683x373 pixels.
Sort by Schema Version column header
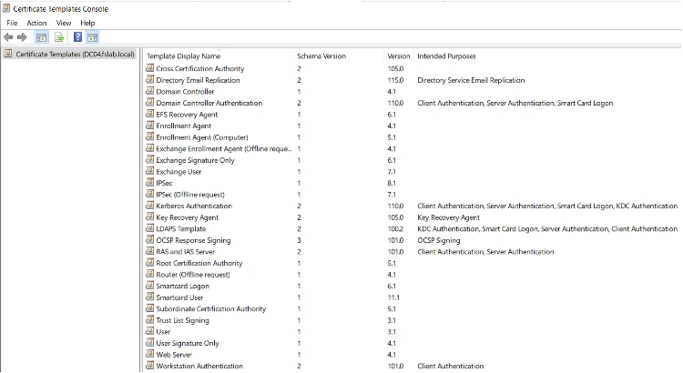click(339, 56)
